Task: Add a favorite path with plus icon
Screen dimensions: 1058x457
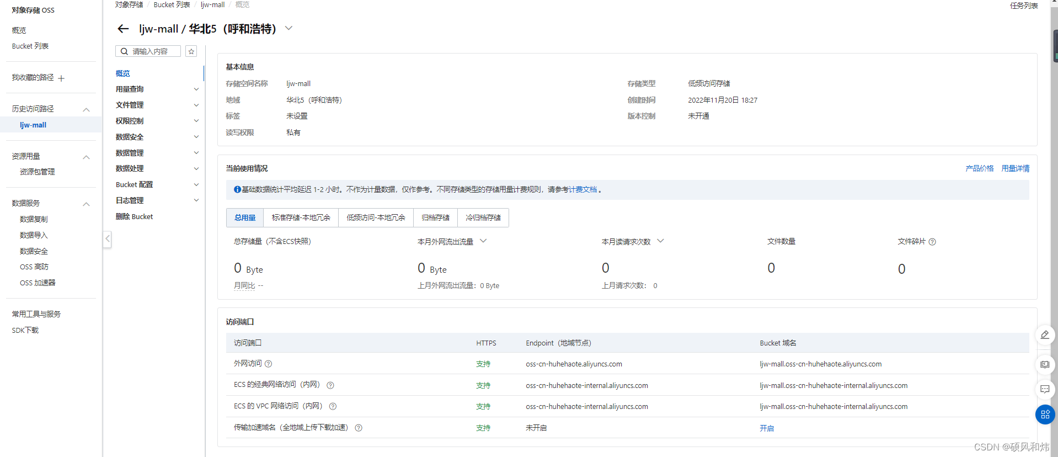Action: (x=61, y=78)
